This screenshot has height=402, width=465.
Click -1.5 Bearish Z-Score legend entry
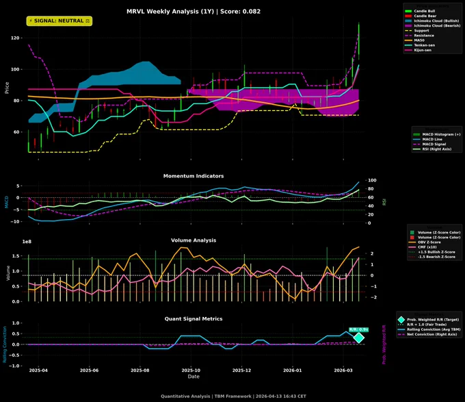point(431,257)
